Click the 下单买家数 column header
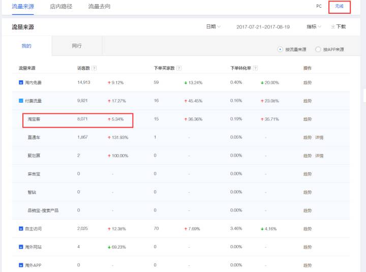 pos(164,68)
